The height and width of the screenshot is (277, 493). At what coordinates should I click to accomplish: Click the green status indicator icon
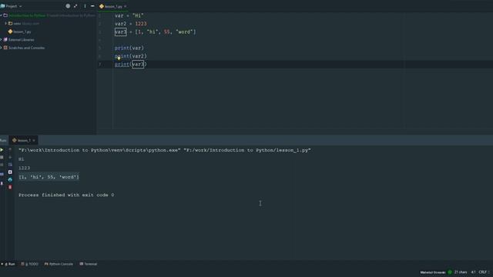pos(450,272)
